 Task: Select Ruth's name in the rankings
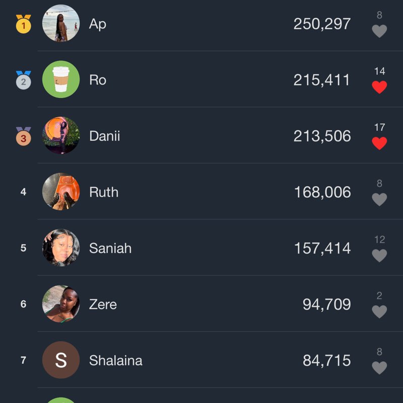coord(104,192)
